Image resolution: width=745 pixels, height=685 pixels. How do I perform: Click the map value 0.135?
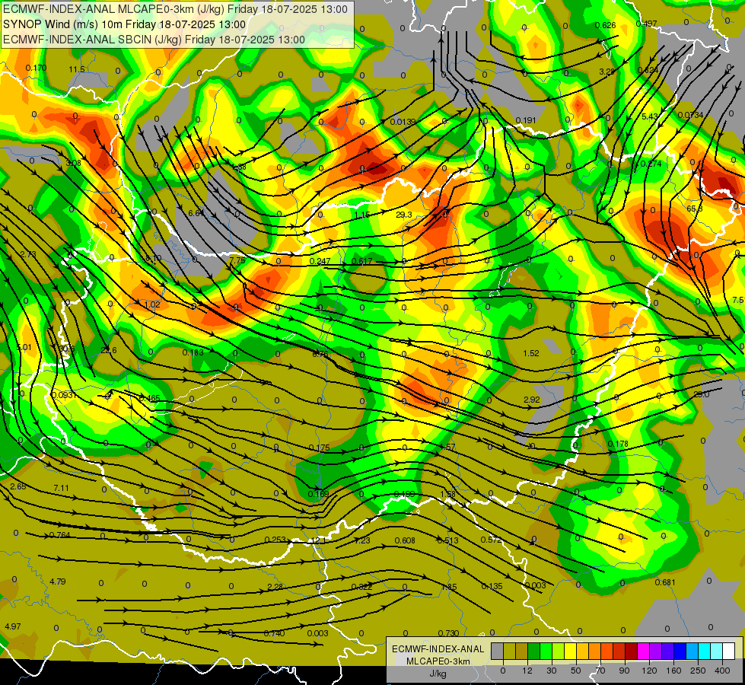492,586
